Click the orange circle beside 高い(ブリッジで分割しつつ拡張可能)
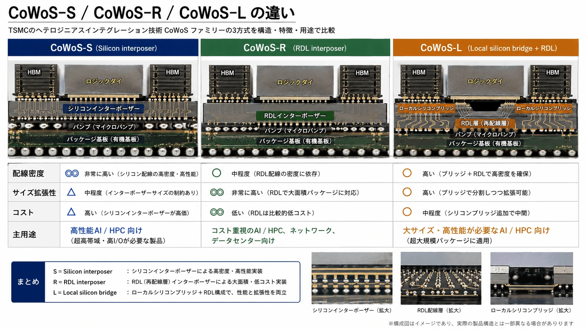Image resolution: width=586 pixels, height=329 pixels. click(407, 192)
